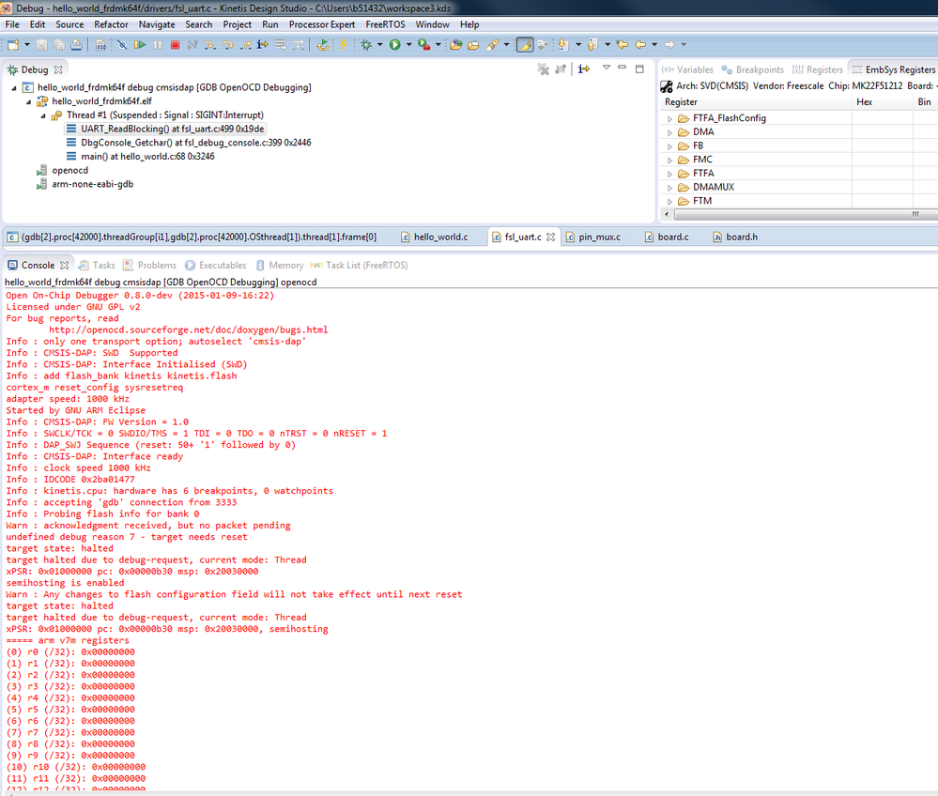
Task: Click the Search flashlight icon
Action: pos(492,45)
